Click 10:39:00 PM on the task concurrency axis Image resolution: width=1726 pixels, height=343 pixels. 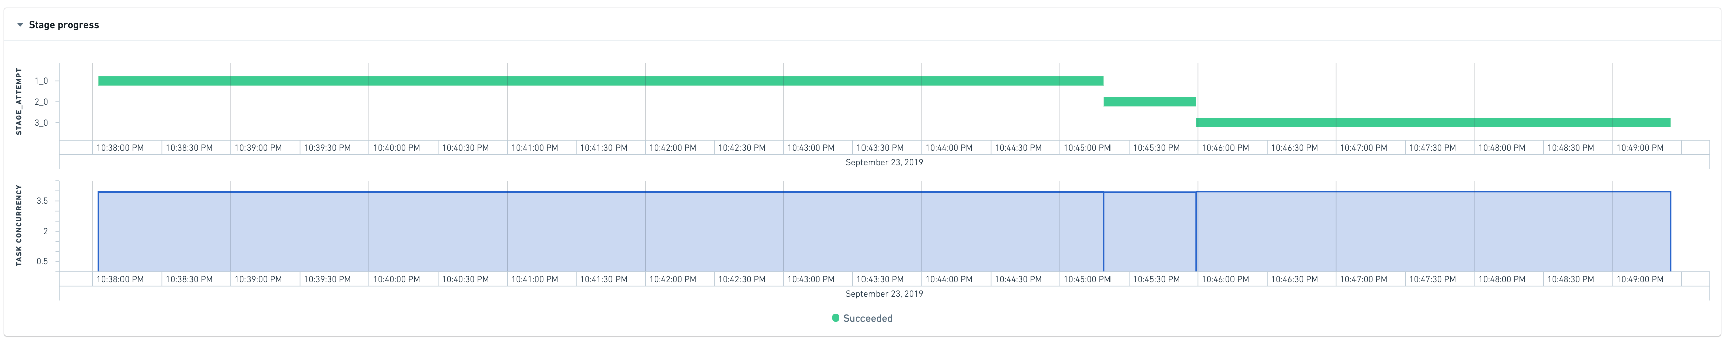[258, 279]
